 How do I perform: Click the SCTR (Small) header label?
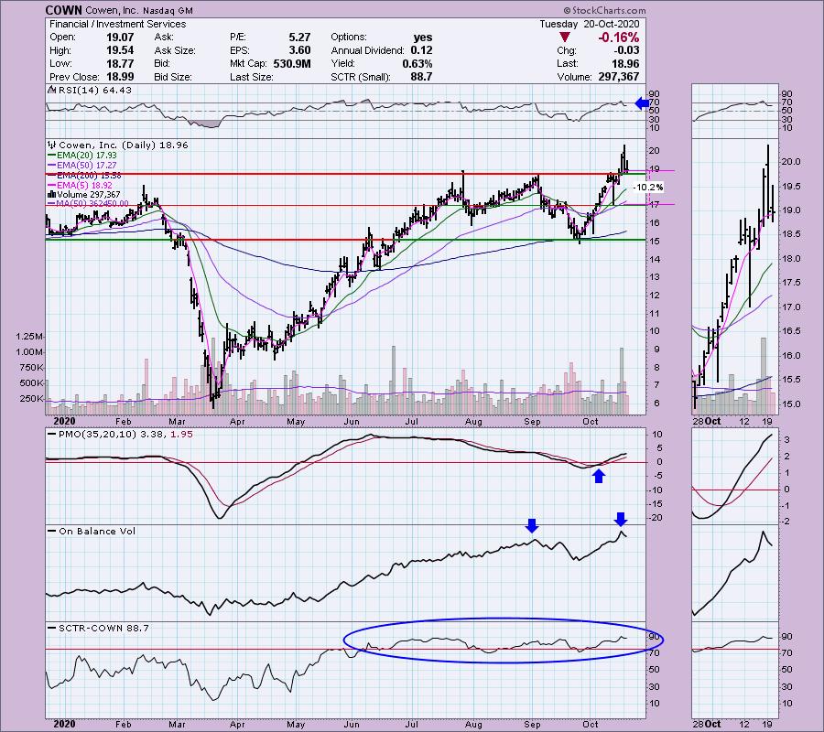[361, 77]
